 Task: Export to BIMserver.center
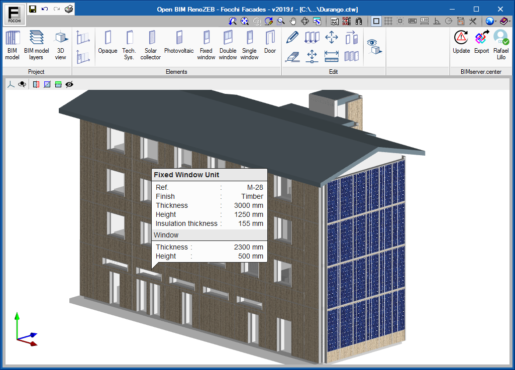coord(481,42)
